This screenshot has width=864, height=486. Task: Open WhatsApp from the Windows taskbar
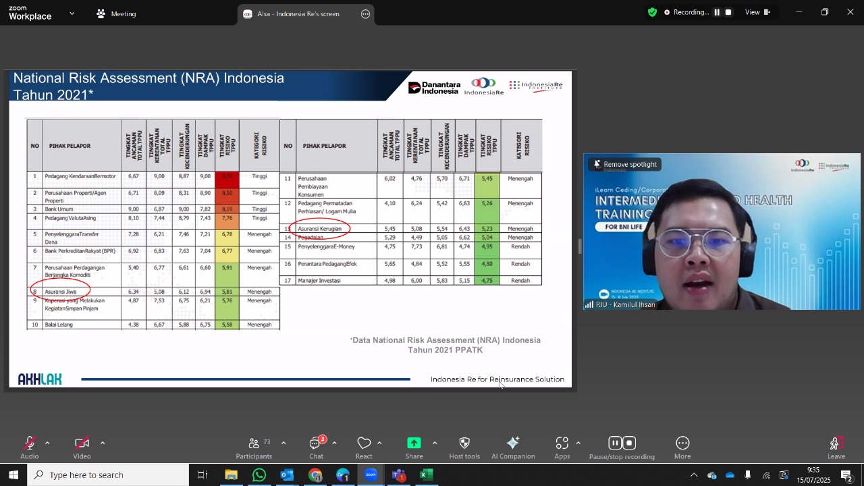click(x=259, y=475)
